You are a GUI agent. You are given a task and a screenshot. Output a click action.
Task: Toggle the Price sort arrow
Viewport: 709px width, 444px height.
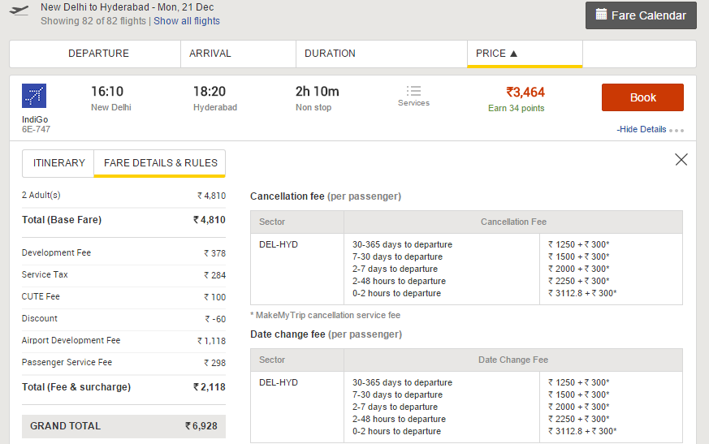tap(513, 54)
